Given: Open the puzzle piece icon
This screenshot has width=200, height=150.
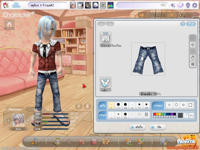Looking at the screenshot, I should tap(106, 141).
